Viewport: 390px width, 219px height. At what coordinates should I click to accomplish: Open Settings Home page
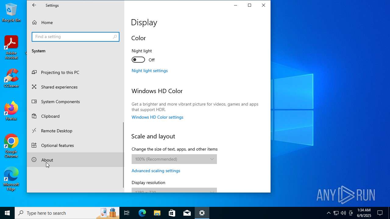tap(75, 23)
